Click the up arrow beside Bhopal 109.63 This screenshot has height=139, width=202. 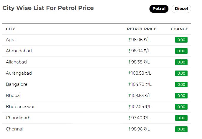pyautogui.click(x=129, y=96)
